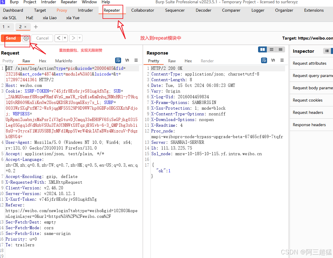Open the Project menu
Image resolution: width=333 pixels, height=258 pixels.
point(30,2)
